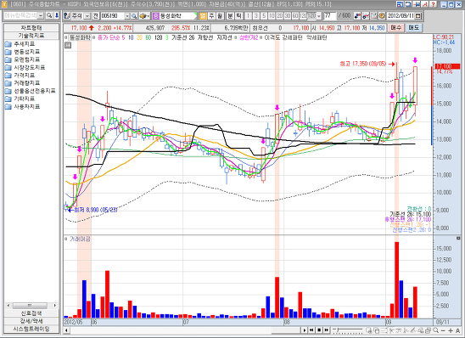
Task: Open the 주식 market type dropdown
Action: 87,16
